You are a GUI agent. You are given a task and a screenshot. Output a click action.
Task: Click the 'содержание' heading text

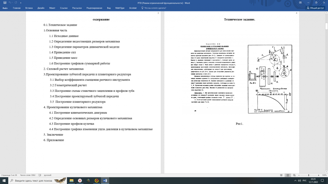tap(101, 19)
